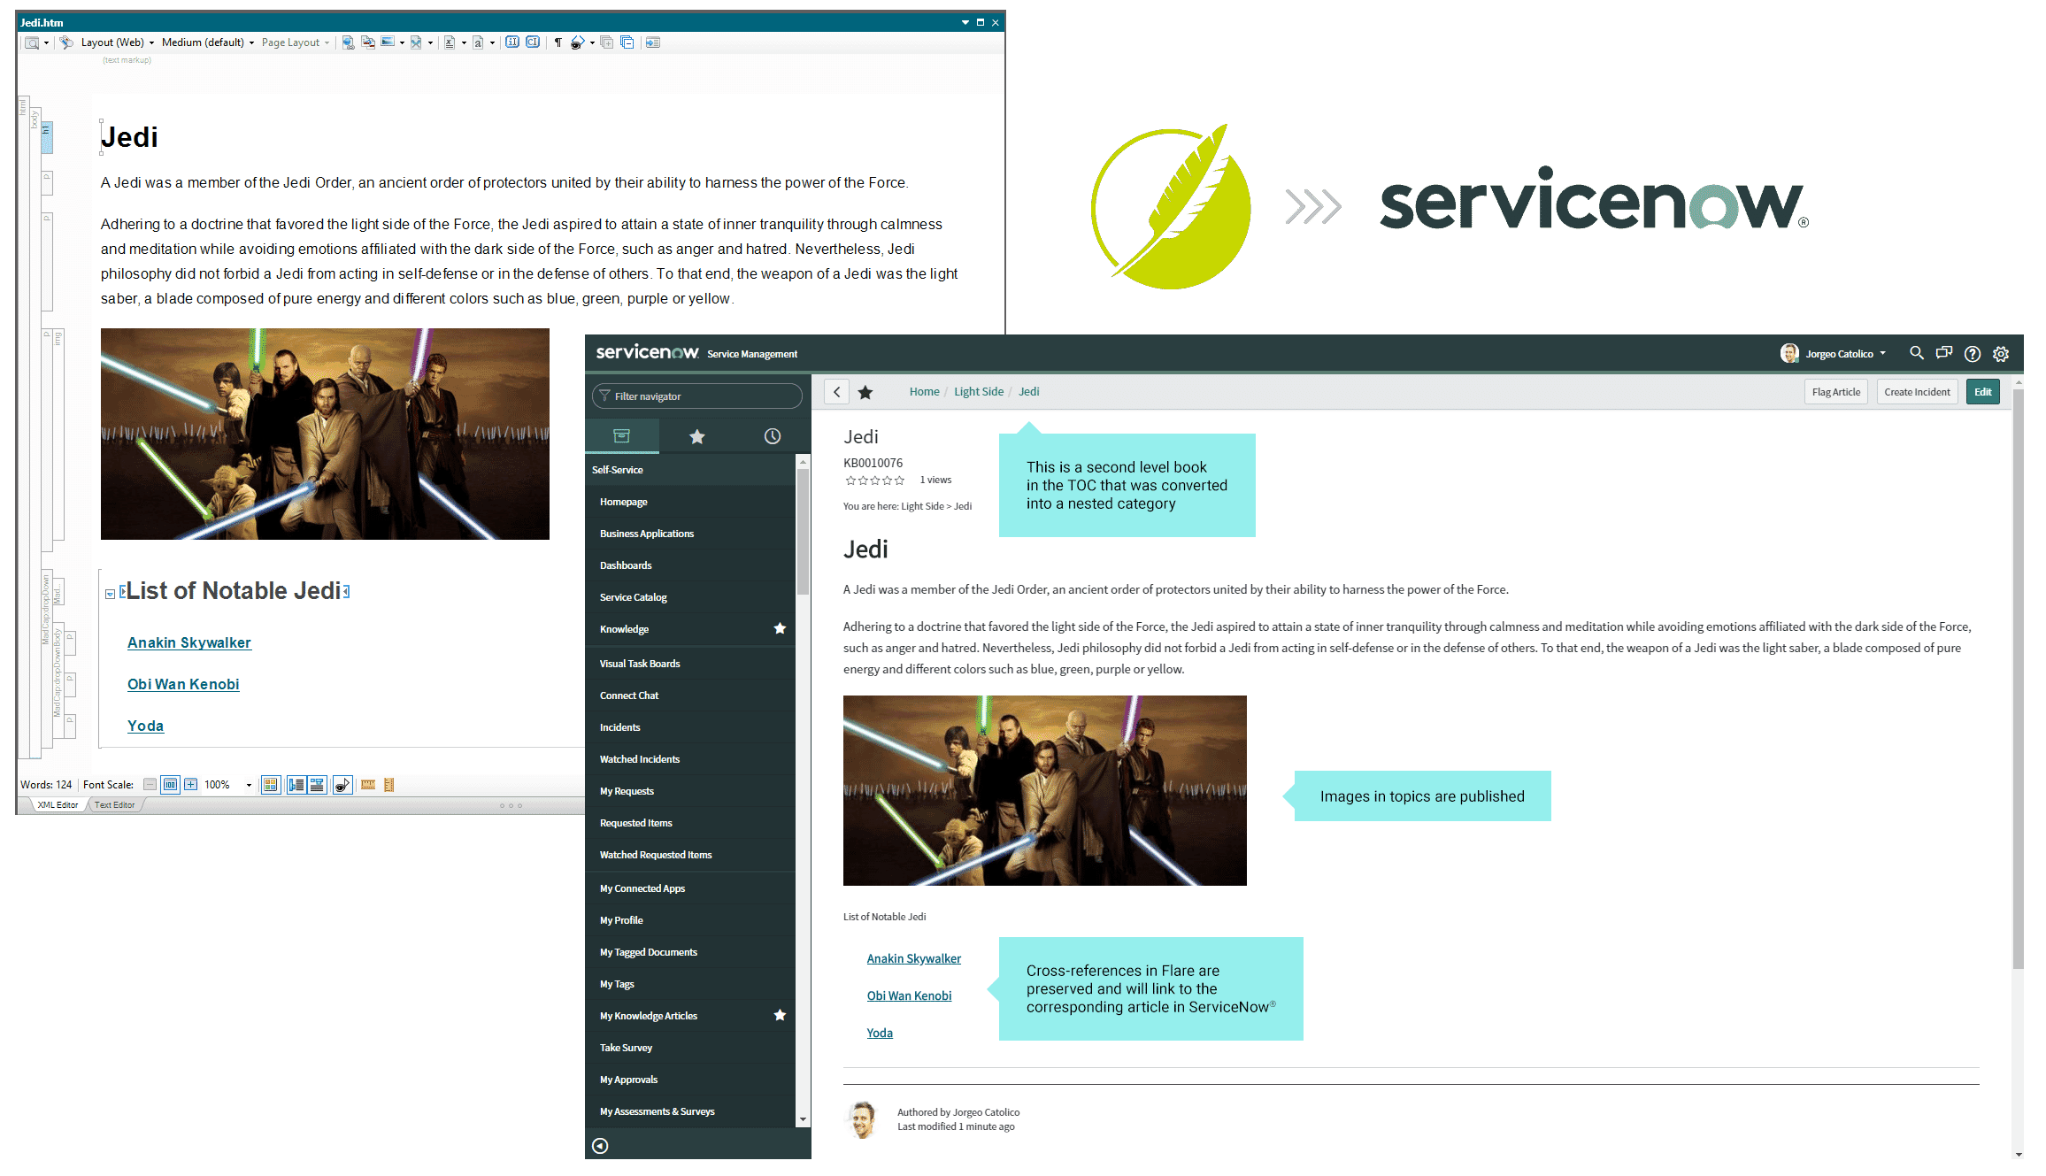The width and height of the screenshot is (2046, 1176).
Task: Toggle the paragraph mark display icon
Action: [x=558, y=42]
